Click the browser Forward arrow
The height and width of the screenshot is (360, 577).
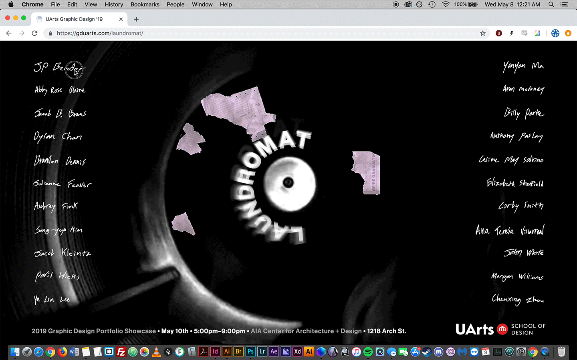coord(22,33)
